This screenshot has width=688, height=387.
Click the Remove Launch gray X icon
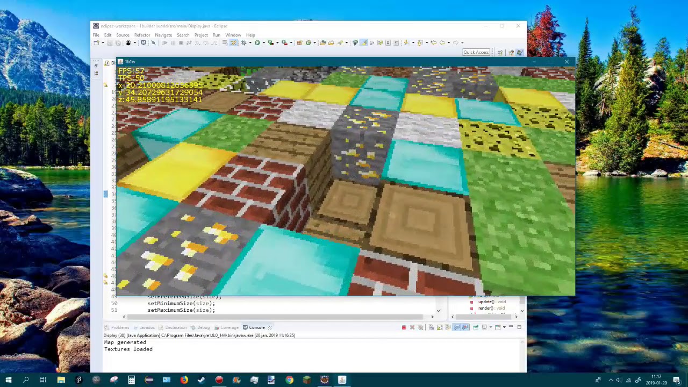tap(412, 327)
